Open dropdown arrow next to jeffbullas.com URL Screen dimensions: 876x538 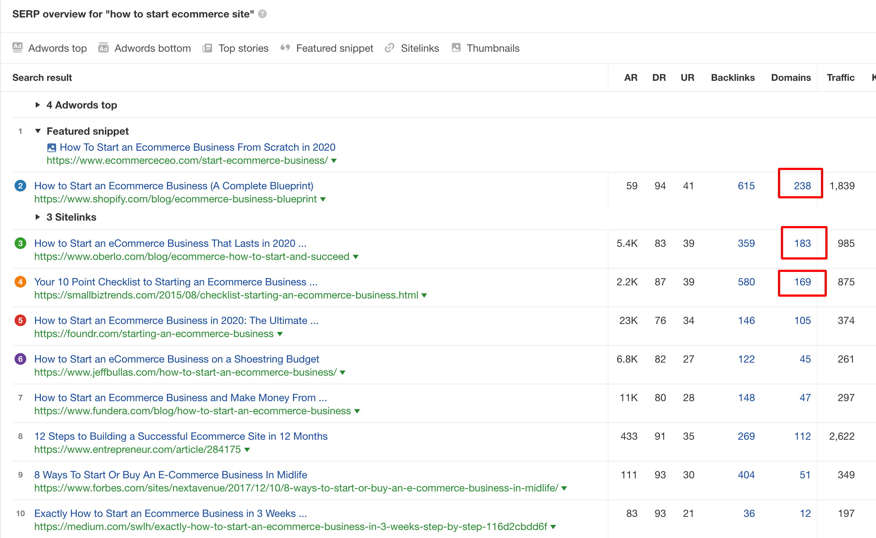(343, 373)
